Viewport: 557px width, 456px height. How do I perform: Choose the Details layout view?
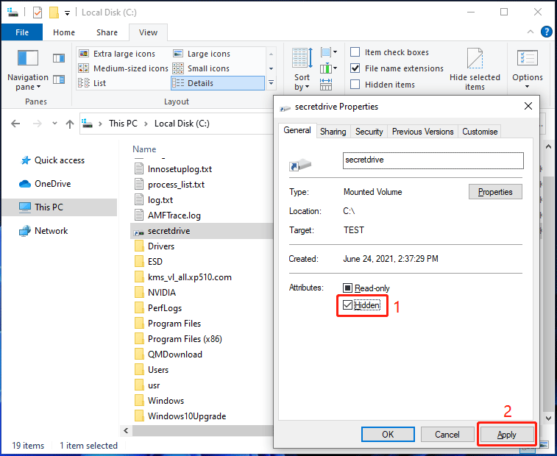coord(200,83)
